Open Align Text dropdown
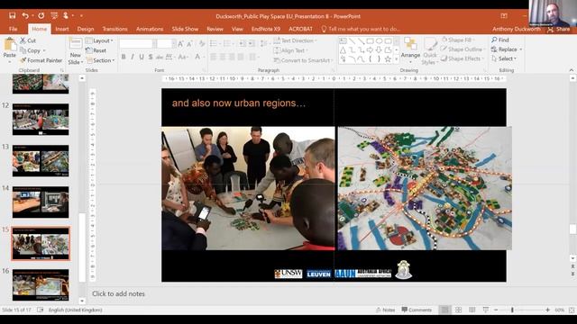577x324 pixels. point(291,50)
